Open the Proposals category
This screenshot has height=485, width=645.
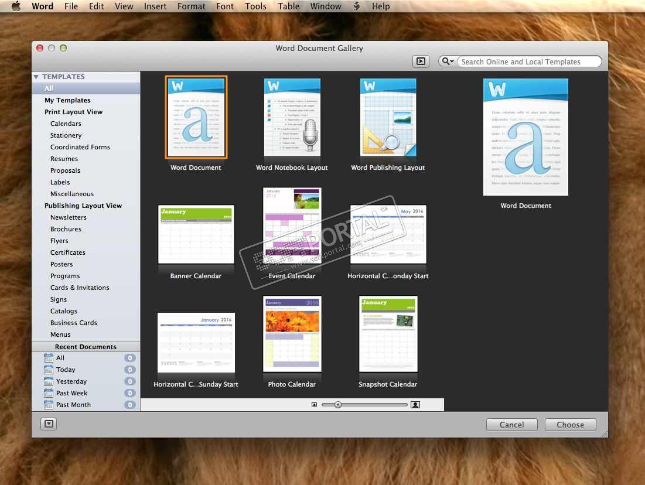point(65,170)
